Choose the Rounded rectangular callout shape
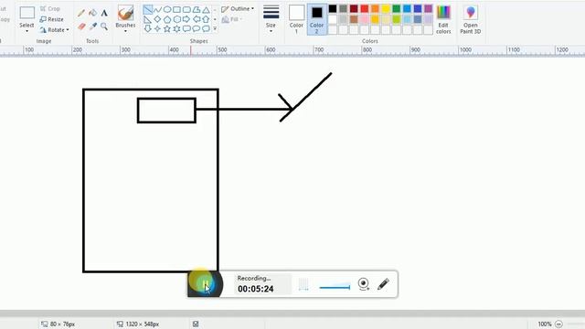 pyautogui.click(x=186, y=28)
